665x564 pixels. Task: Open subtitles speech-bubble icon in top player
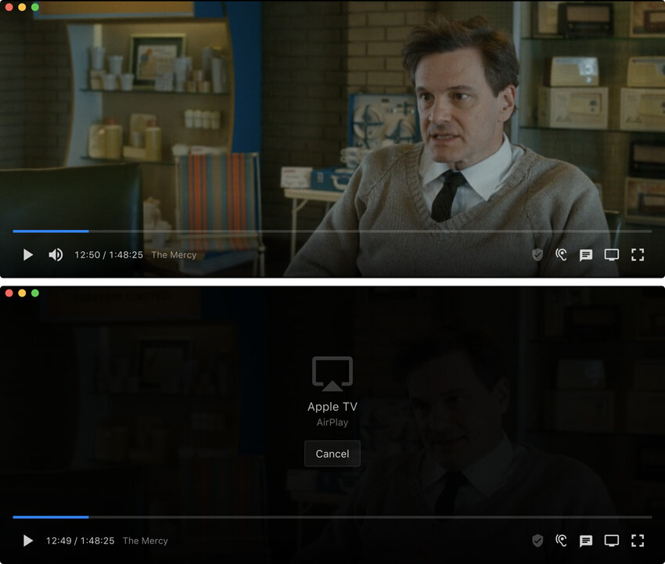click(586, 255)
